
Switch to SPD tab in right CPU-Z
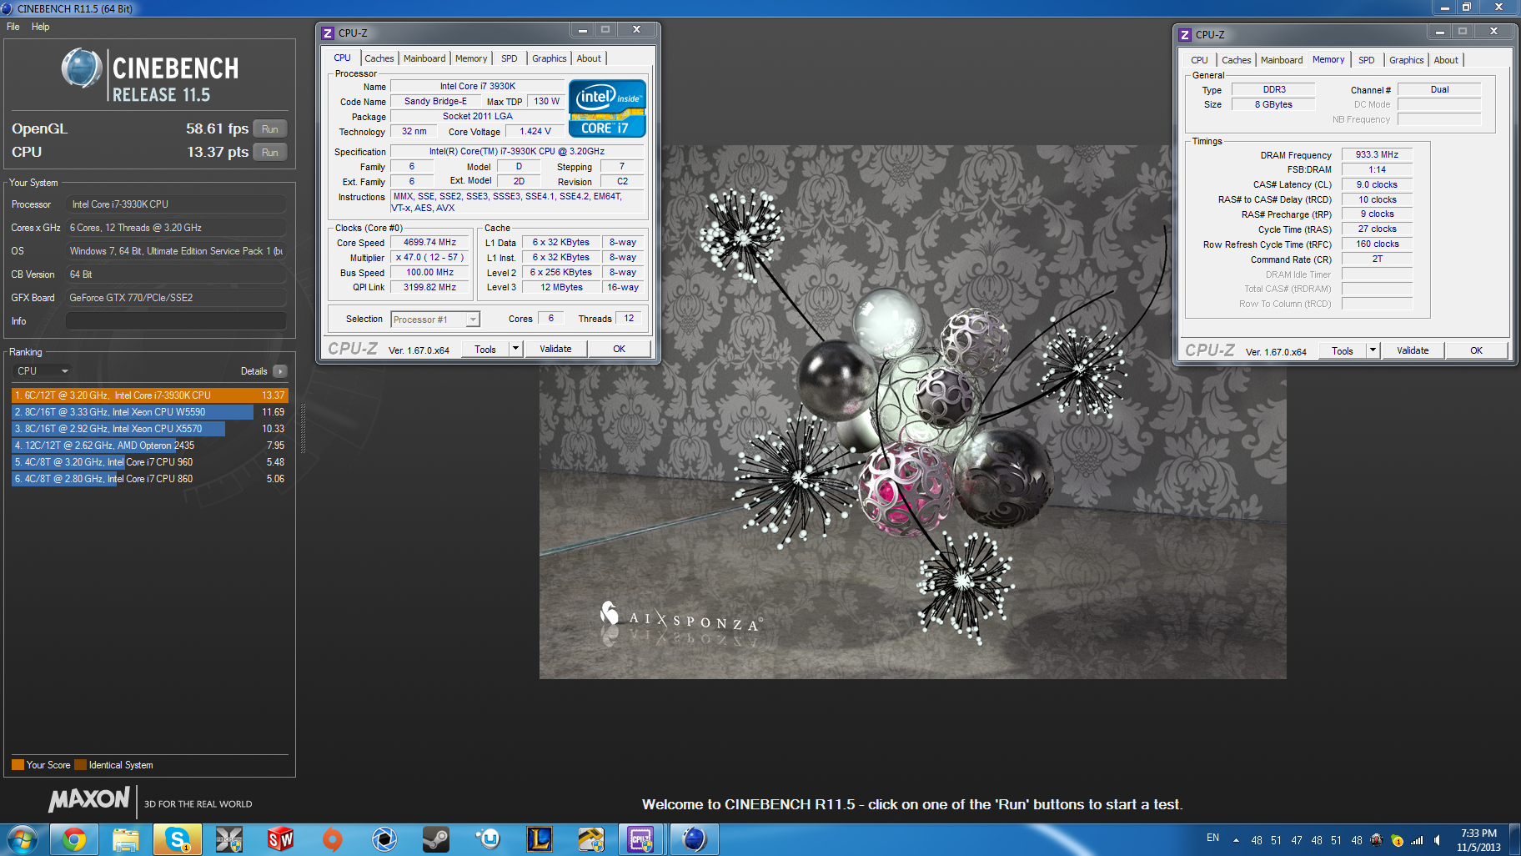pos(1366,60)
